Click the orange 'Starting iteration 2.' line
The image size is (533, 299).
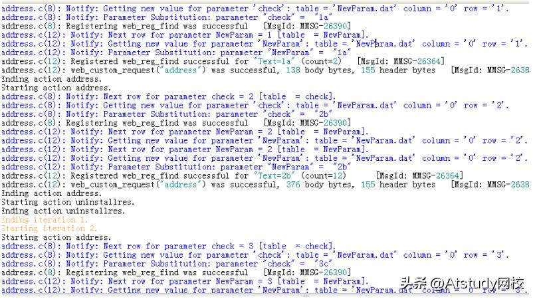(49, 229)
